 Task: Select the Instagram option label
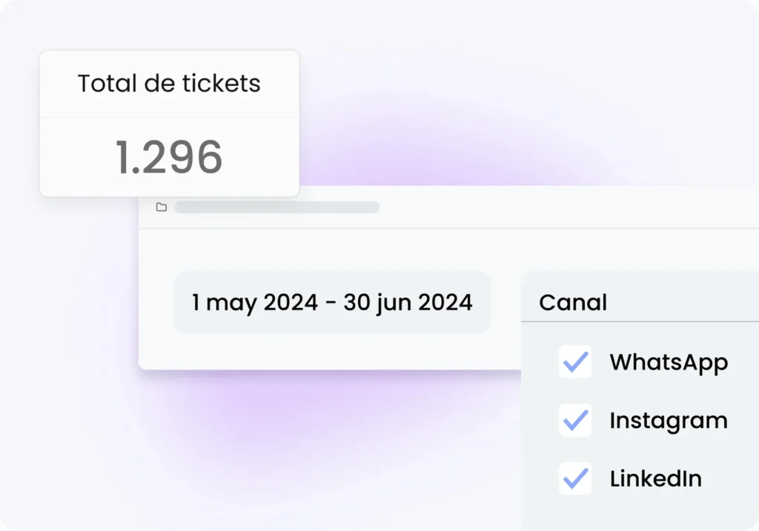coord(669,421)
